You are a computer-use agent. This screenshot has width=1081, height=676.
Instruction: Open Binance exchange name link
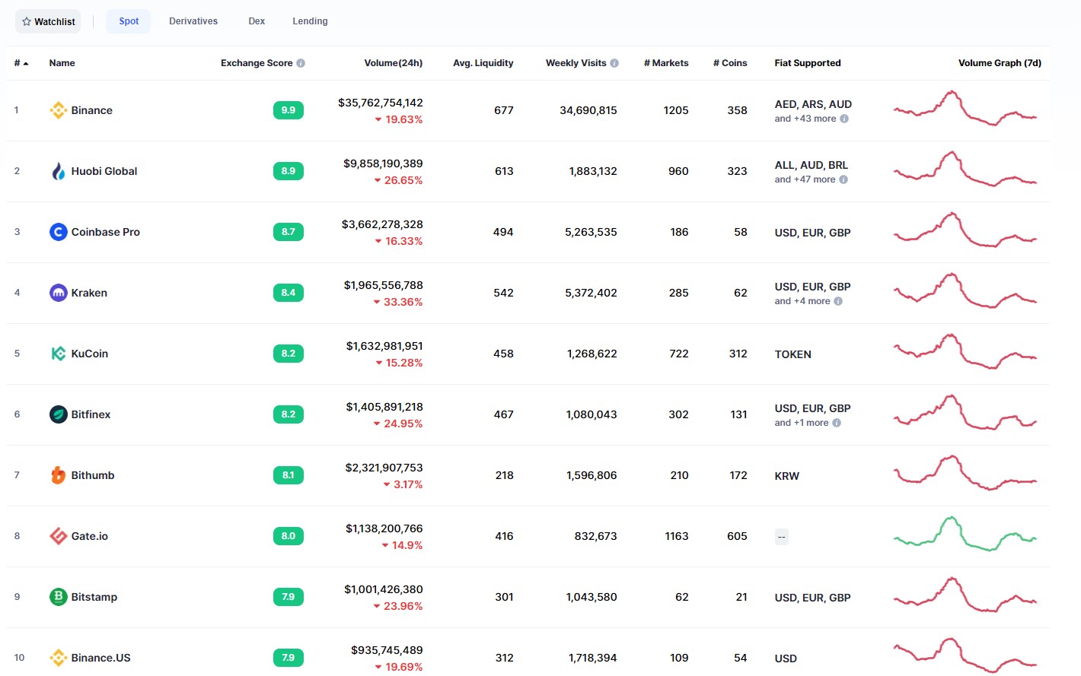92,110
